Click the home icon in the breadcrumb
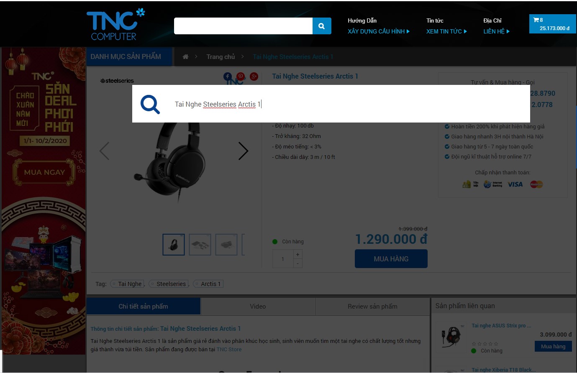The width and height of the screenshot is (577, 373). pos(185,57)
